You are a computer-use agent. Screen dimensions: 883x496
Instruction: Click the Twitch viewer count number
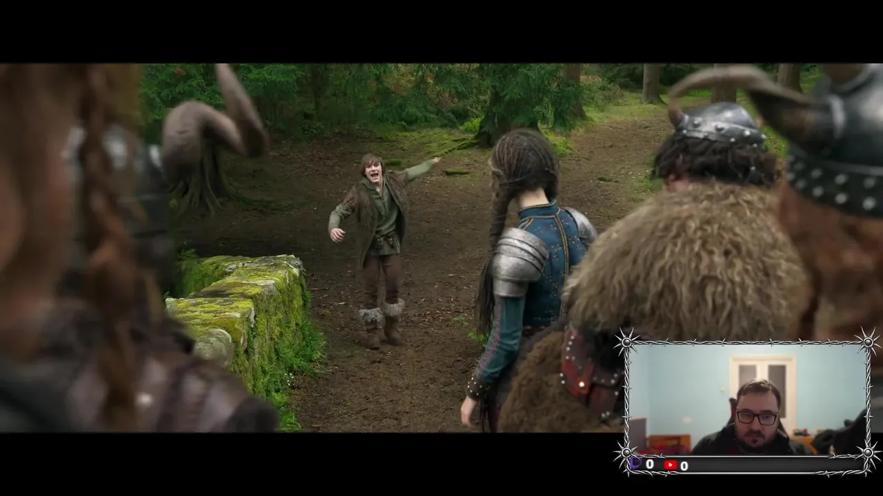650,465
